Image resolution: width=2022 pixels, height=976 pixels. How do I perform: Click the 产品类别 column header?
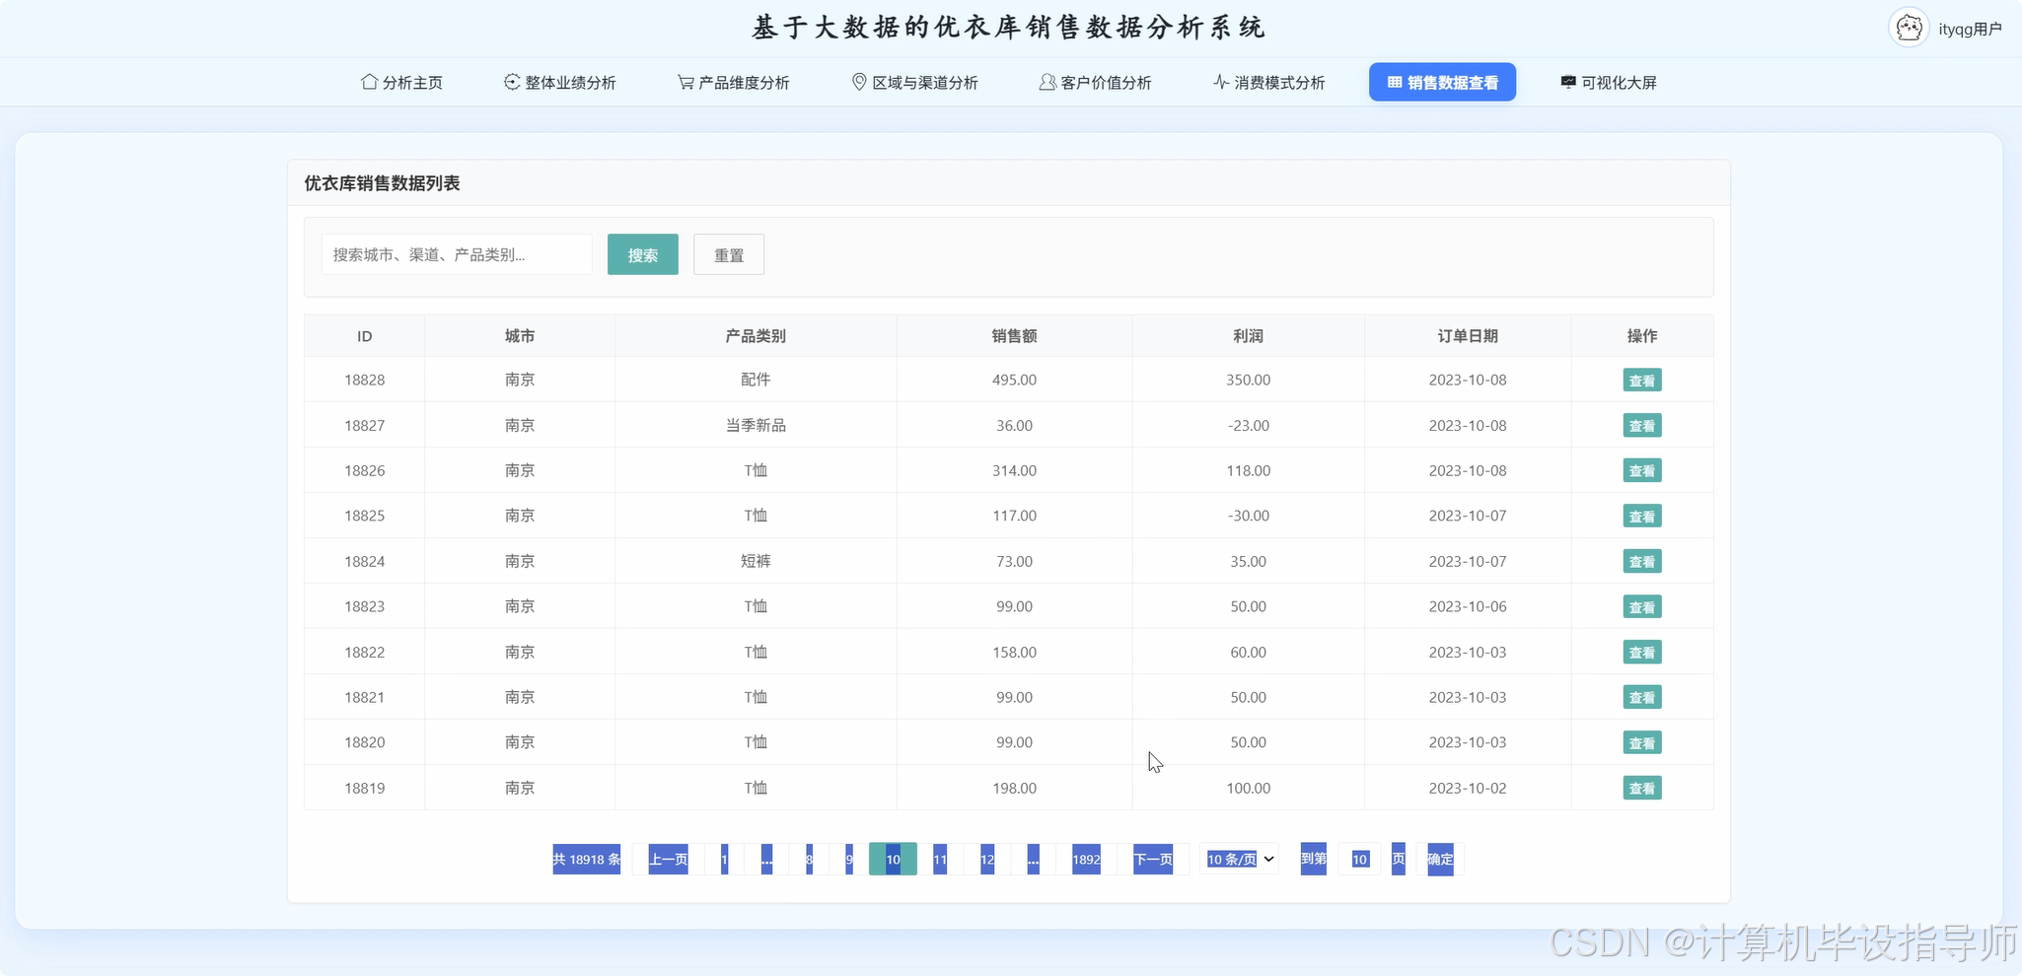[x=756, y=336]
